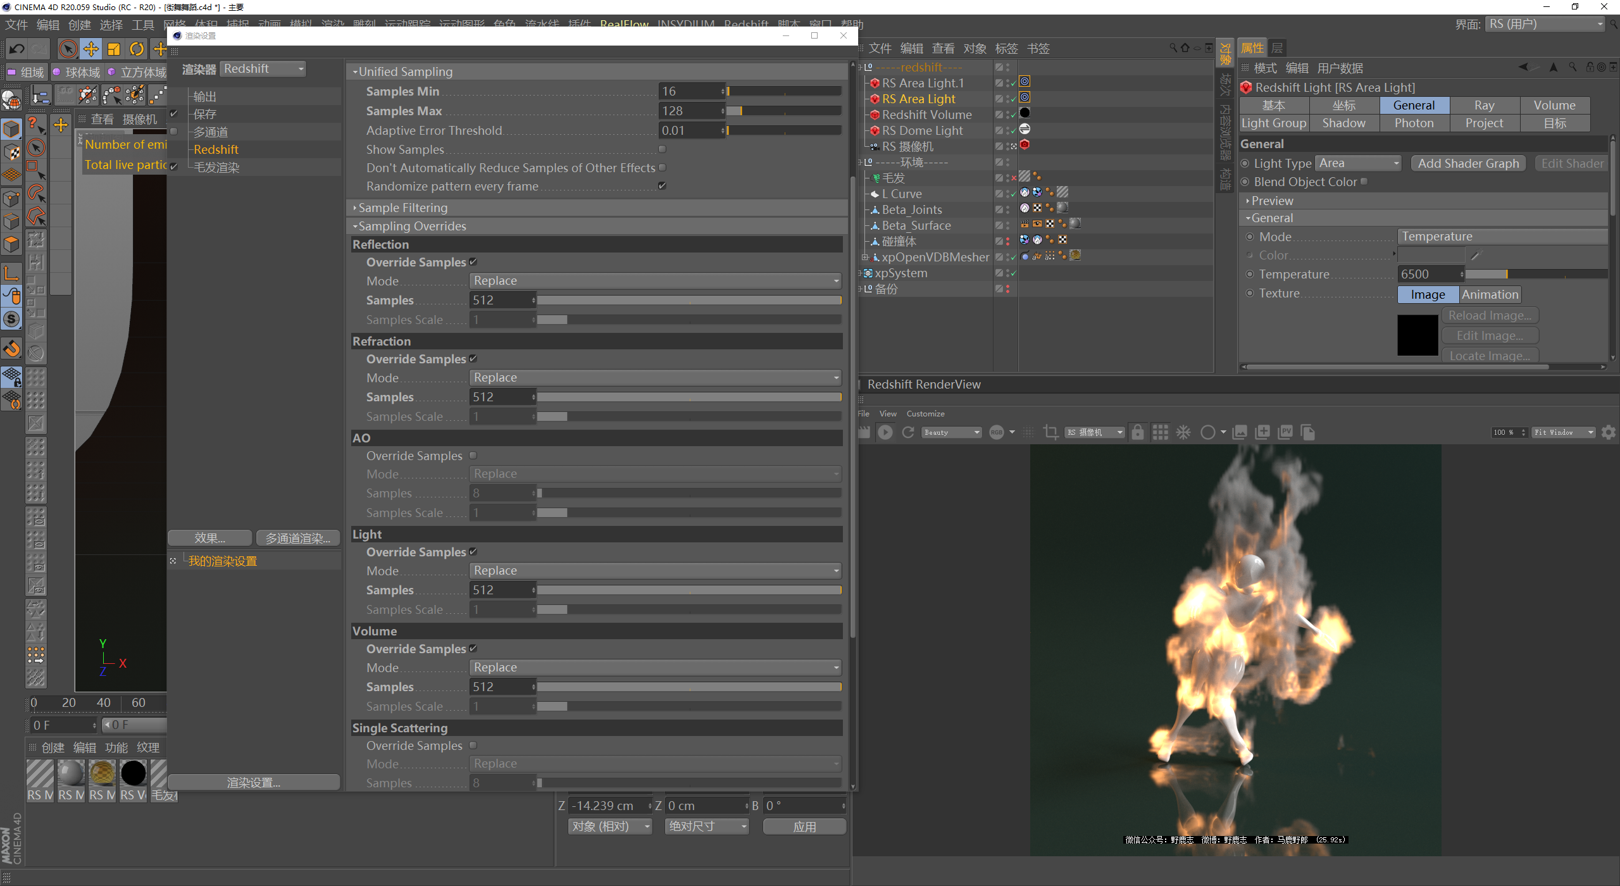1620x886 pixels.
Task: Check the Show Samples checkbox
Action: click(662, 149)
